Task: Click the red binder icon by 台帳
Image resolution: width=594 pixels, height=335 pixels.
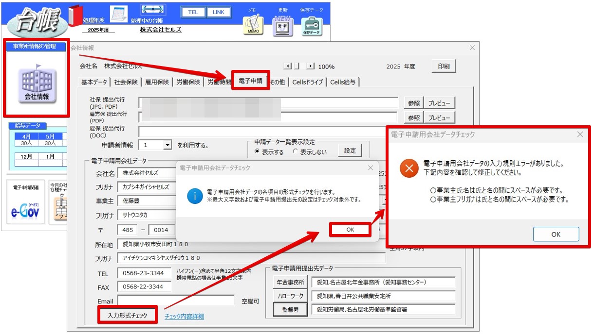Action: point(75,16)
